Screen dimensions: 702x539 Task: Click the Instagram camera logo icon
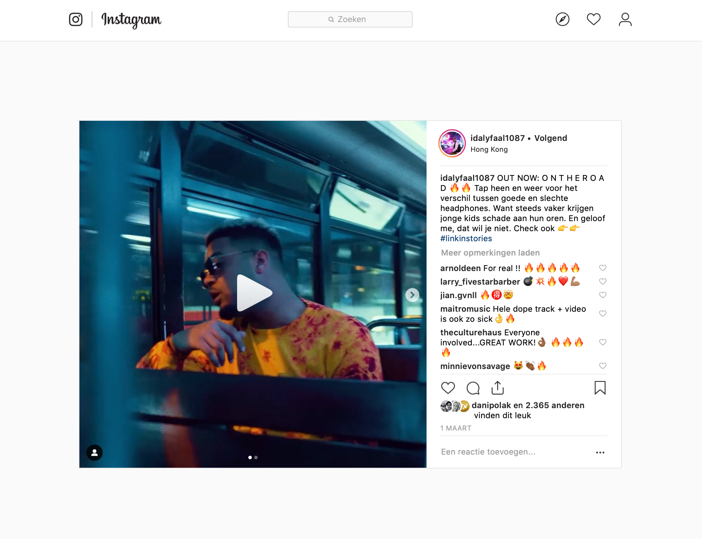(76, 19)
